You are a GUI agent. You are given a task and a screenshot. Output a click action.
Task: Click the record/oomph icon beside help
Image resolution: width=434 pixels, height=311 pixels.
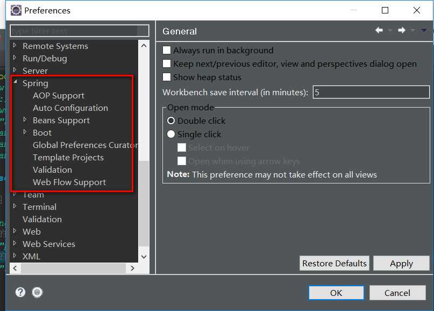tap(37, 292)
